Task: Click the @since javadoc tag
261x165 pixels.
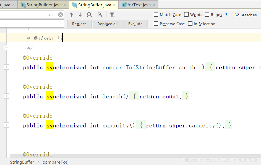Action: (43, 38)
